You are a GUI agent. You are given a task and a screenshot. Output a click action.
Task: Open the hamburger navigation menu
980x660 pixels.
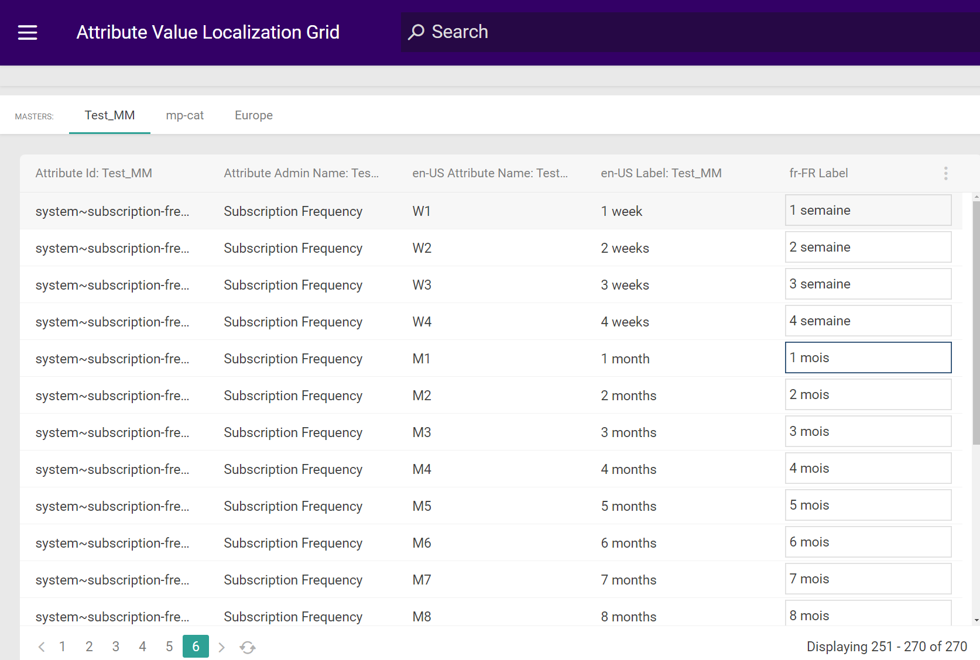point(28,32)
